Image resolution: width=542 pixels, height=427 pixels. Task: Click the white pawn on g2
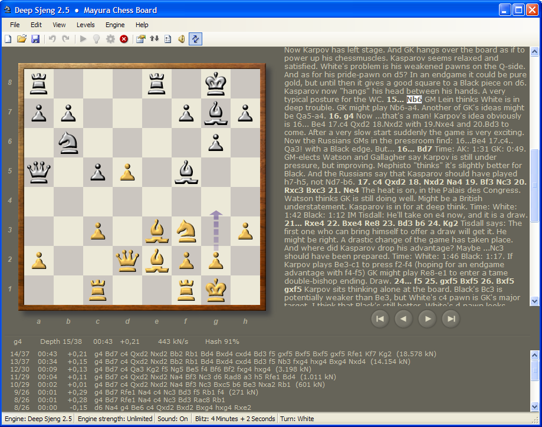(x=216, y=261)
